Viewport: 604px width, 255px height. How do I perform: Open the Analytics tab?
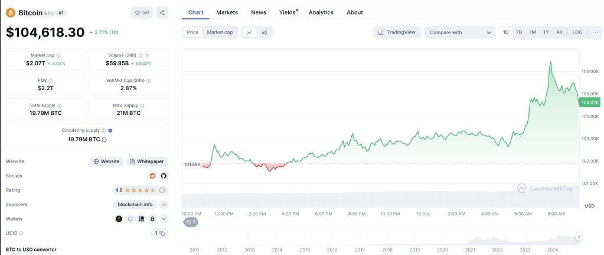321,12
